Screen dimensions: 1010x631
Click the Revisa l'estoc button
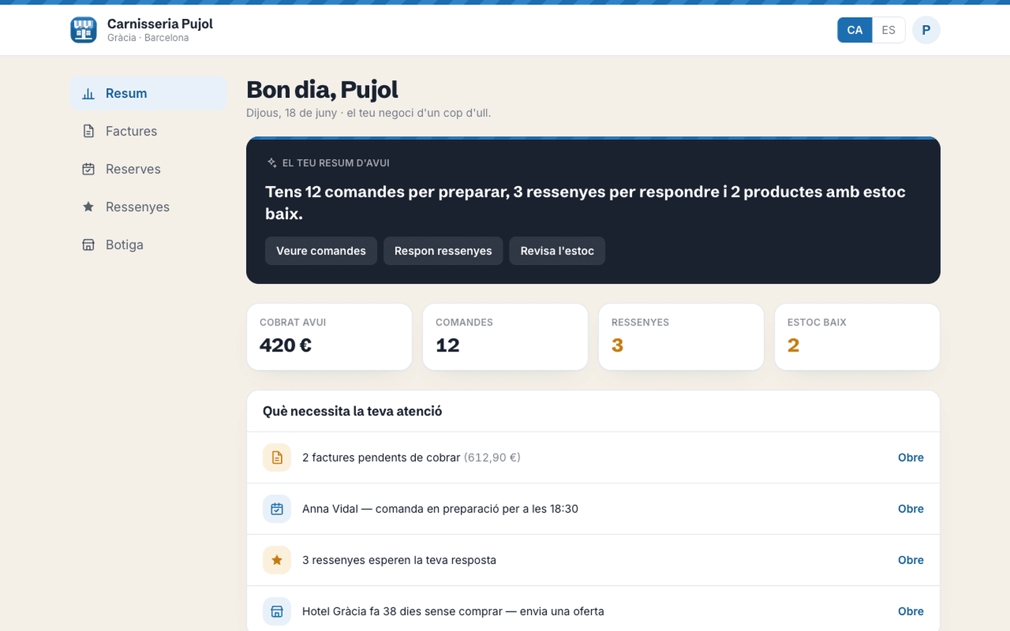pos(557,251)
